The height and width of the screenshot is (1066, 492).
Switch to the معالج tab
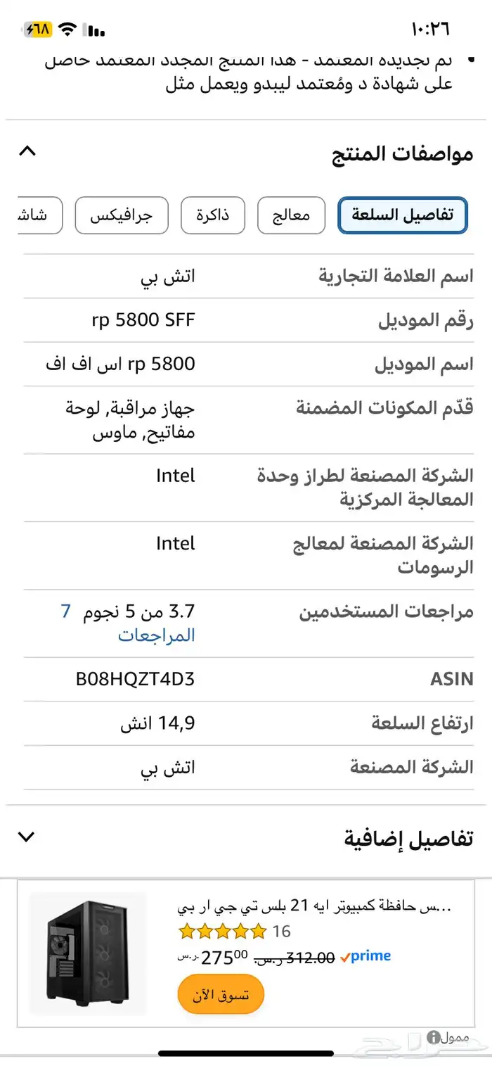coord(292,215)
